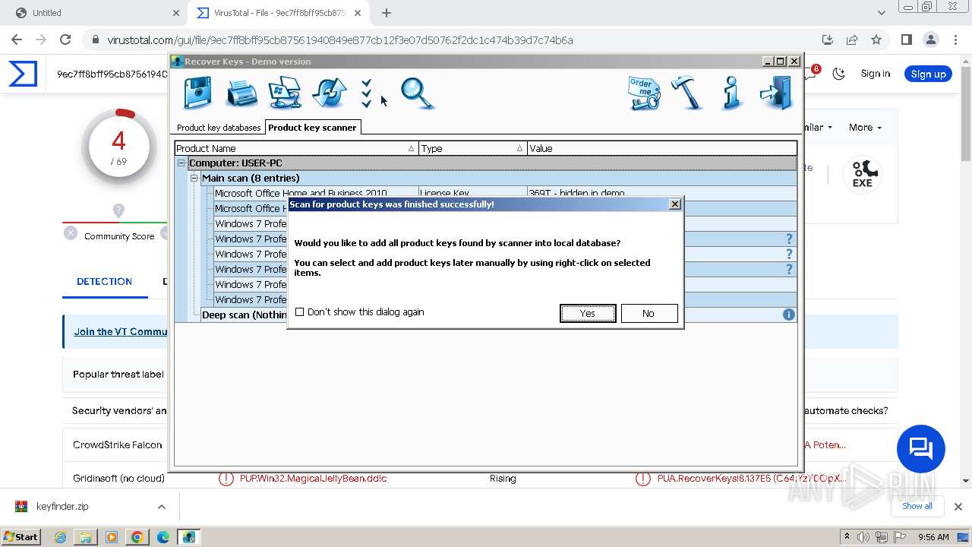
Task: Open the blue chat bubble button
Action: tap(920, 448)
